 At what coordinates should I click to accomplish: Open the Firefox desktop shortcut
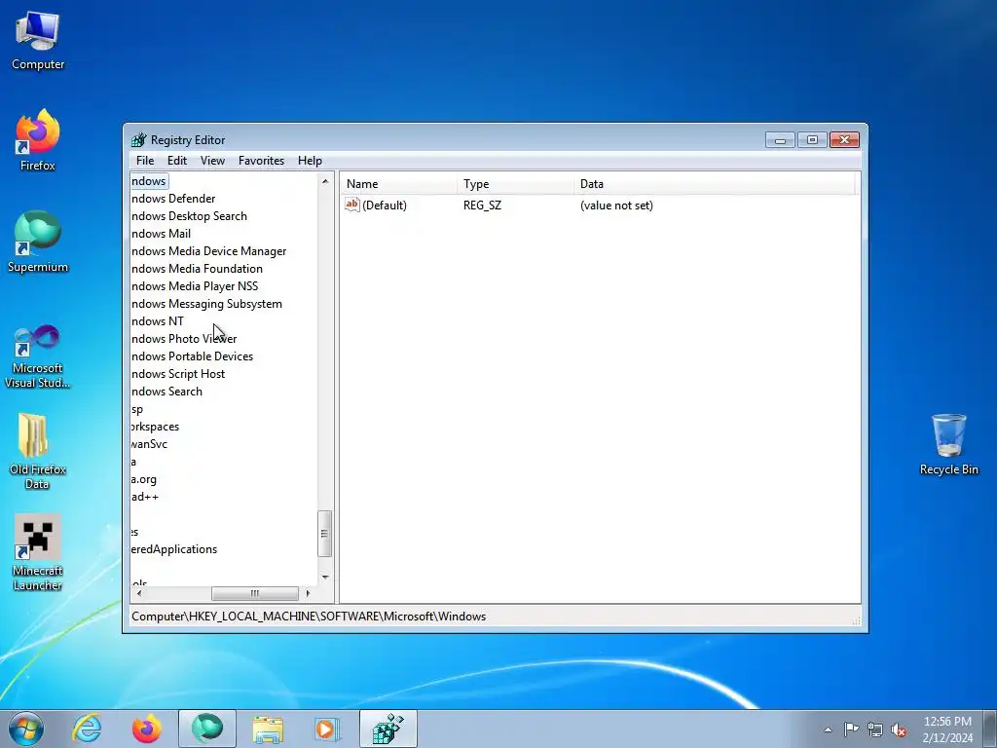click(38, 140)
